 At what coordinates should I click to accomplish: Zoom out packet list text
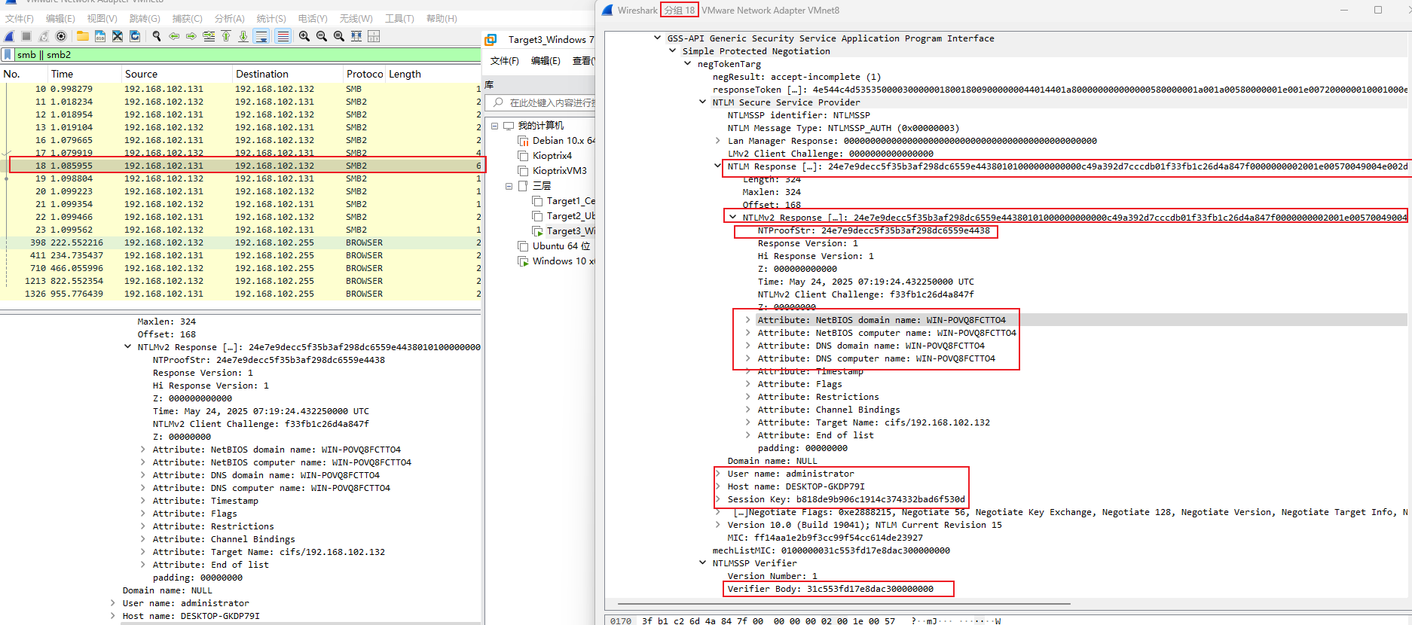pyautogui.click(x=322, y=36)
